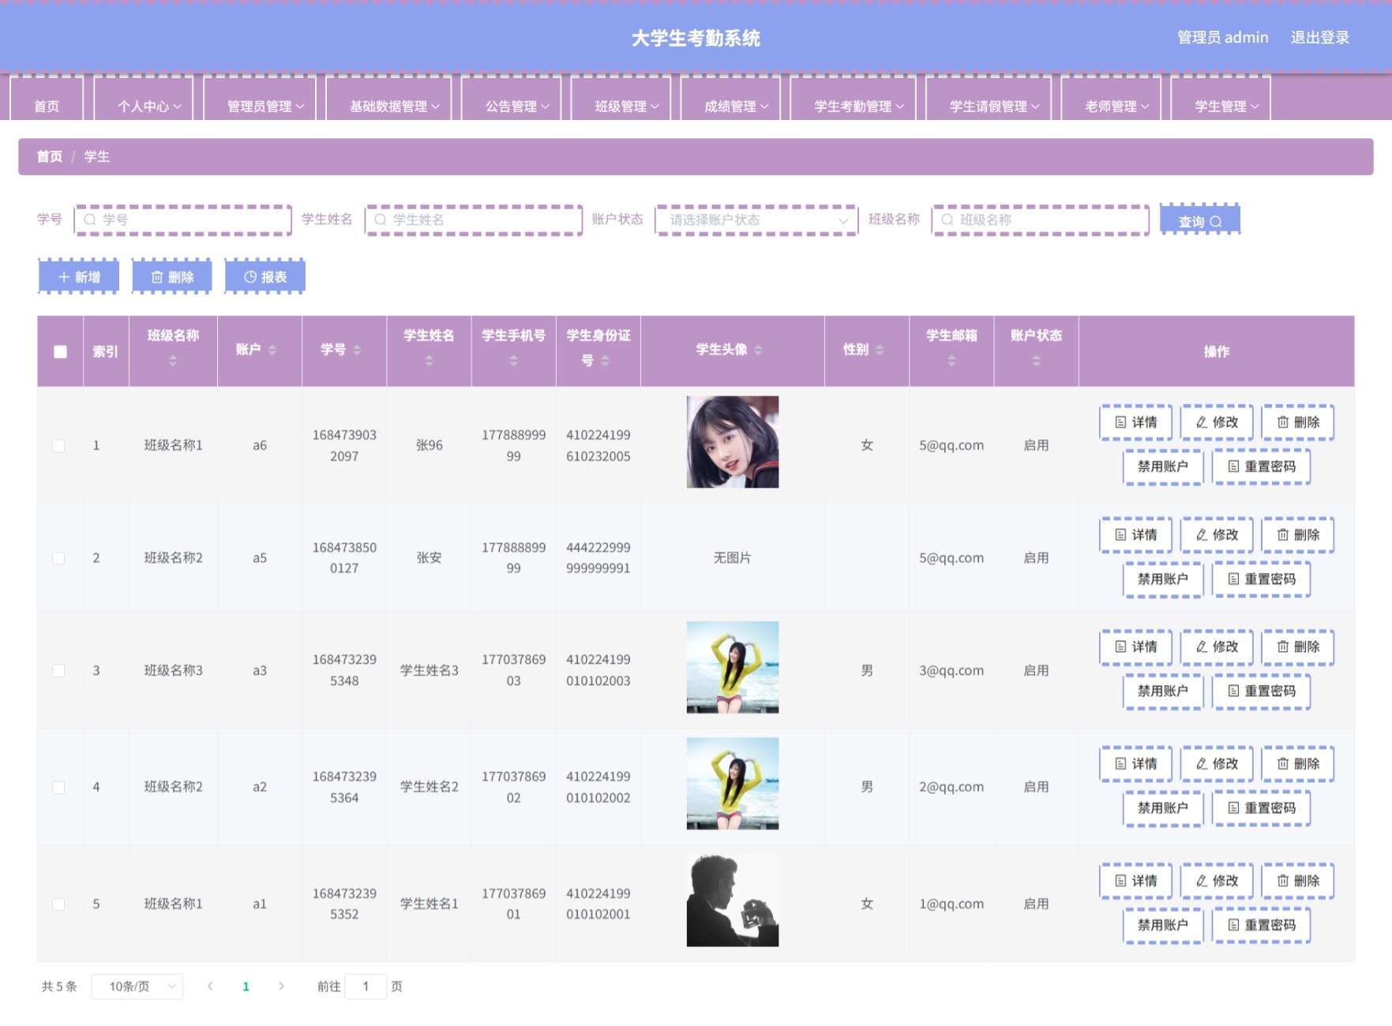The image size is (1392, 1026).
Task: Sort table by 账户 column arrows
Action: point(272,350)
